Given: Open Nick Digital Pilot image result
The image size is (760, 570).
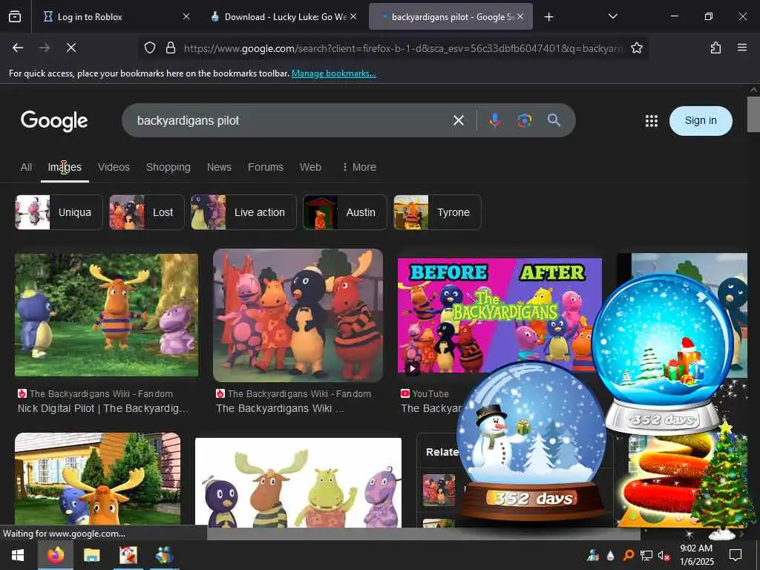Looking at the screenshot, I should (x=107, y=315).
